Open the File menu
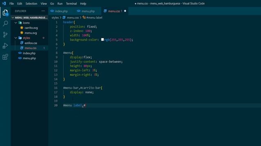The image size is (261, 146). coord(12,4)
